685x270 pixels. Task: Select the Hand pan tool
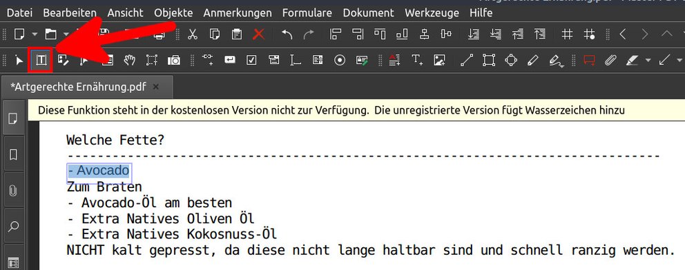click(x=129, y=61)
